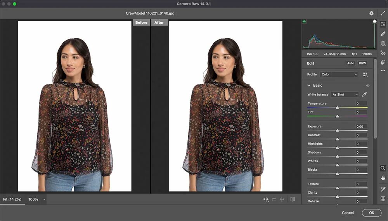The image size is (388, 221).
Task: Select the Zoom magnifier tool
Action: pos(383,168)
